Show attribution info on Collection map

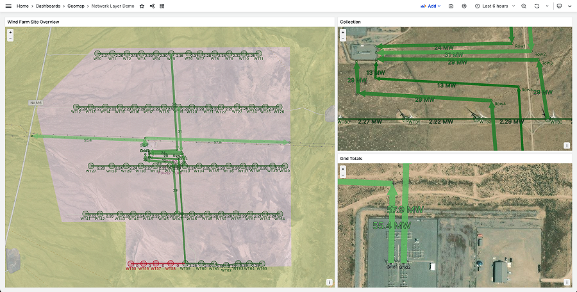tap(567, 145)
